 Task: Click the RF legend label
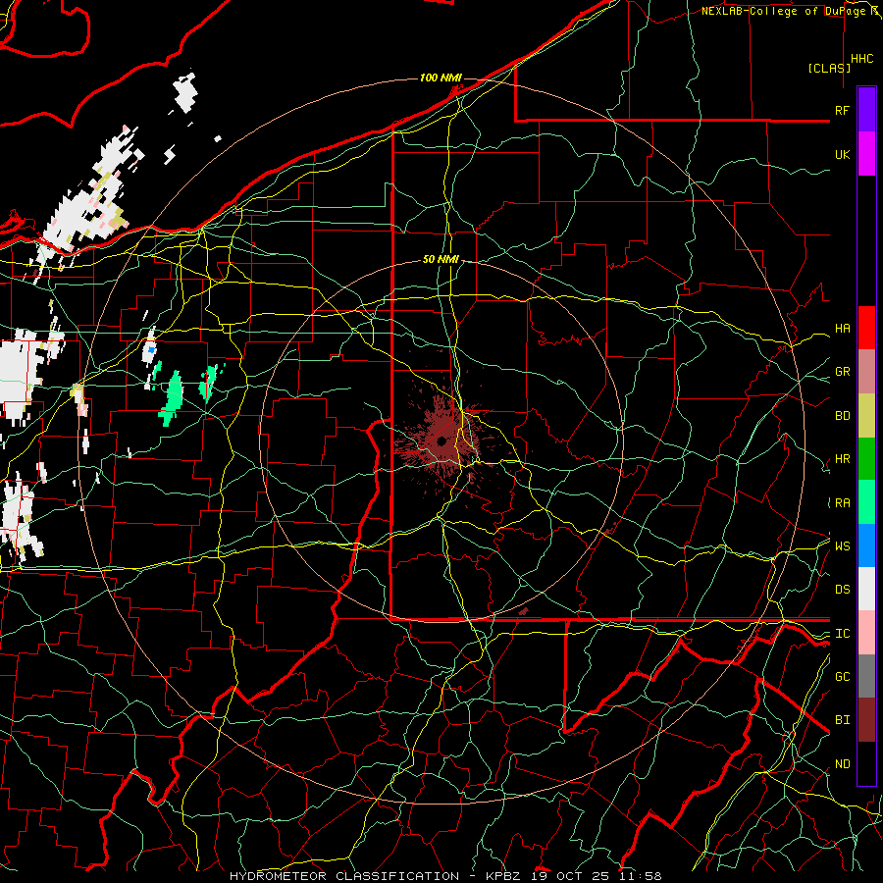[843, 110]
